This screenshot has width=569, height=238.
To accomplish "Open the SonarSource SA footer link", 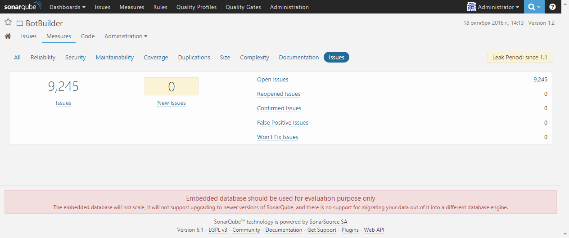I will 328,222.
